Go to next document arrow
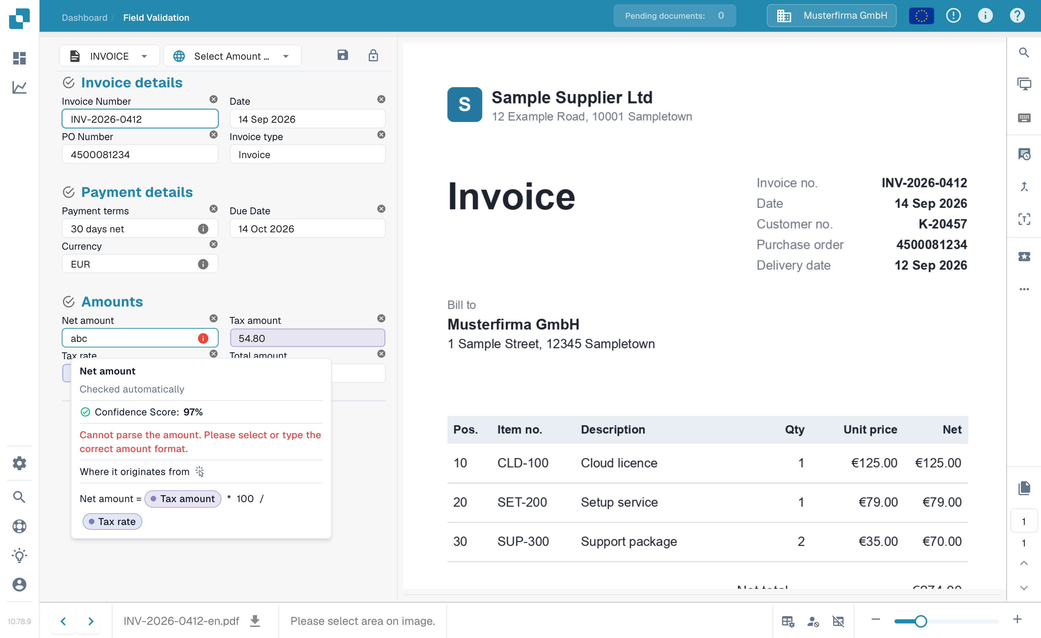 pos(91,621)
